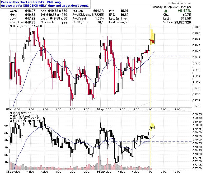Click the 647.2 price axis label
This screenshot has width=206, height=174.
click(196, 106)
